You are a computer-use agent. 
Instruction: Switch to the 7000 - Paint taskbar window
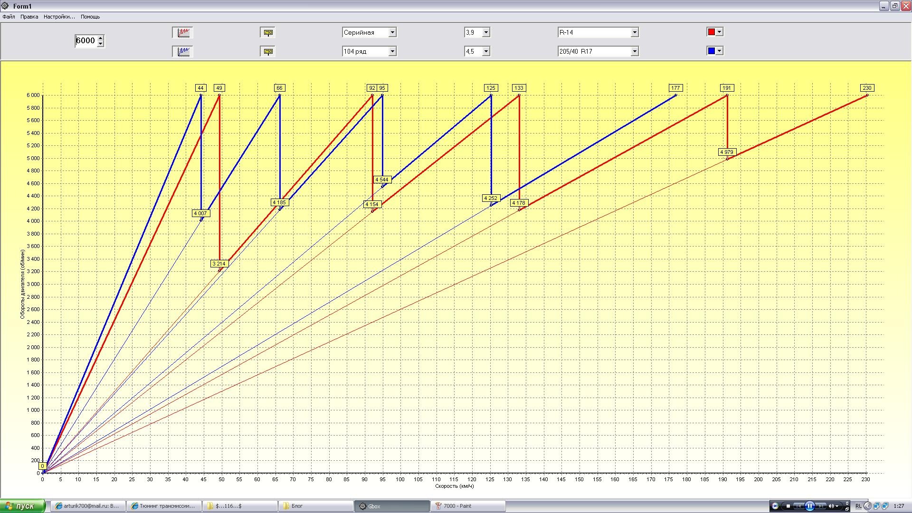pyautogui.click(x=468, y=506)
